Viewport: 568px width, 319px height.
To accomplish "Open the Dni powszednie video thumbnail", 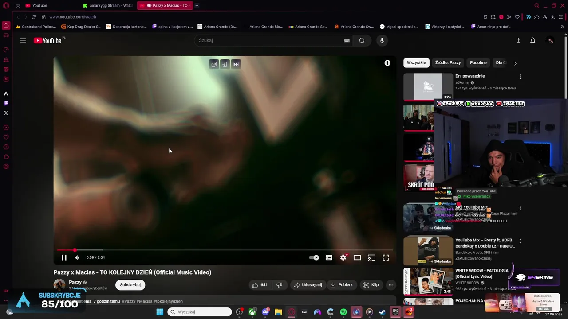I will pyautogui.click(x=428, y=87).
